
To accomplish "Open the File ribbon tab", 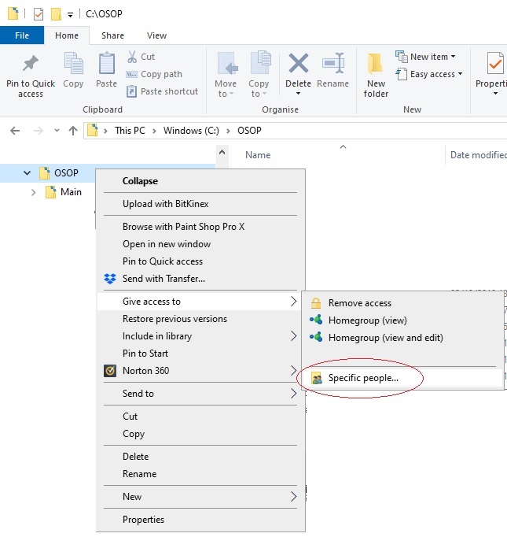I will tap(22, 35).
